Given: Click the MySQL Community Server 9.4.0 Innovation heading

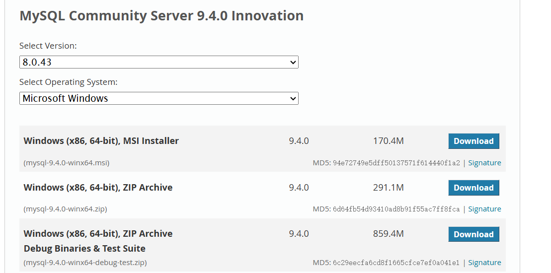Looking at the screenshot, I should click(x=161, y=16).
